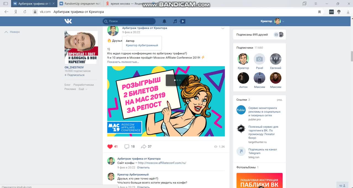Open the Креатор profile menu dropdown
Viewport: 353px width, 188px height.
[272, 21]
